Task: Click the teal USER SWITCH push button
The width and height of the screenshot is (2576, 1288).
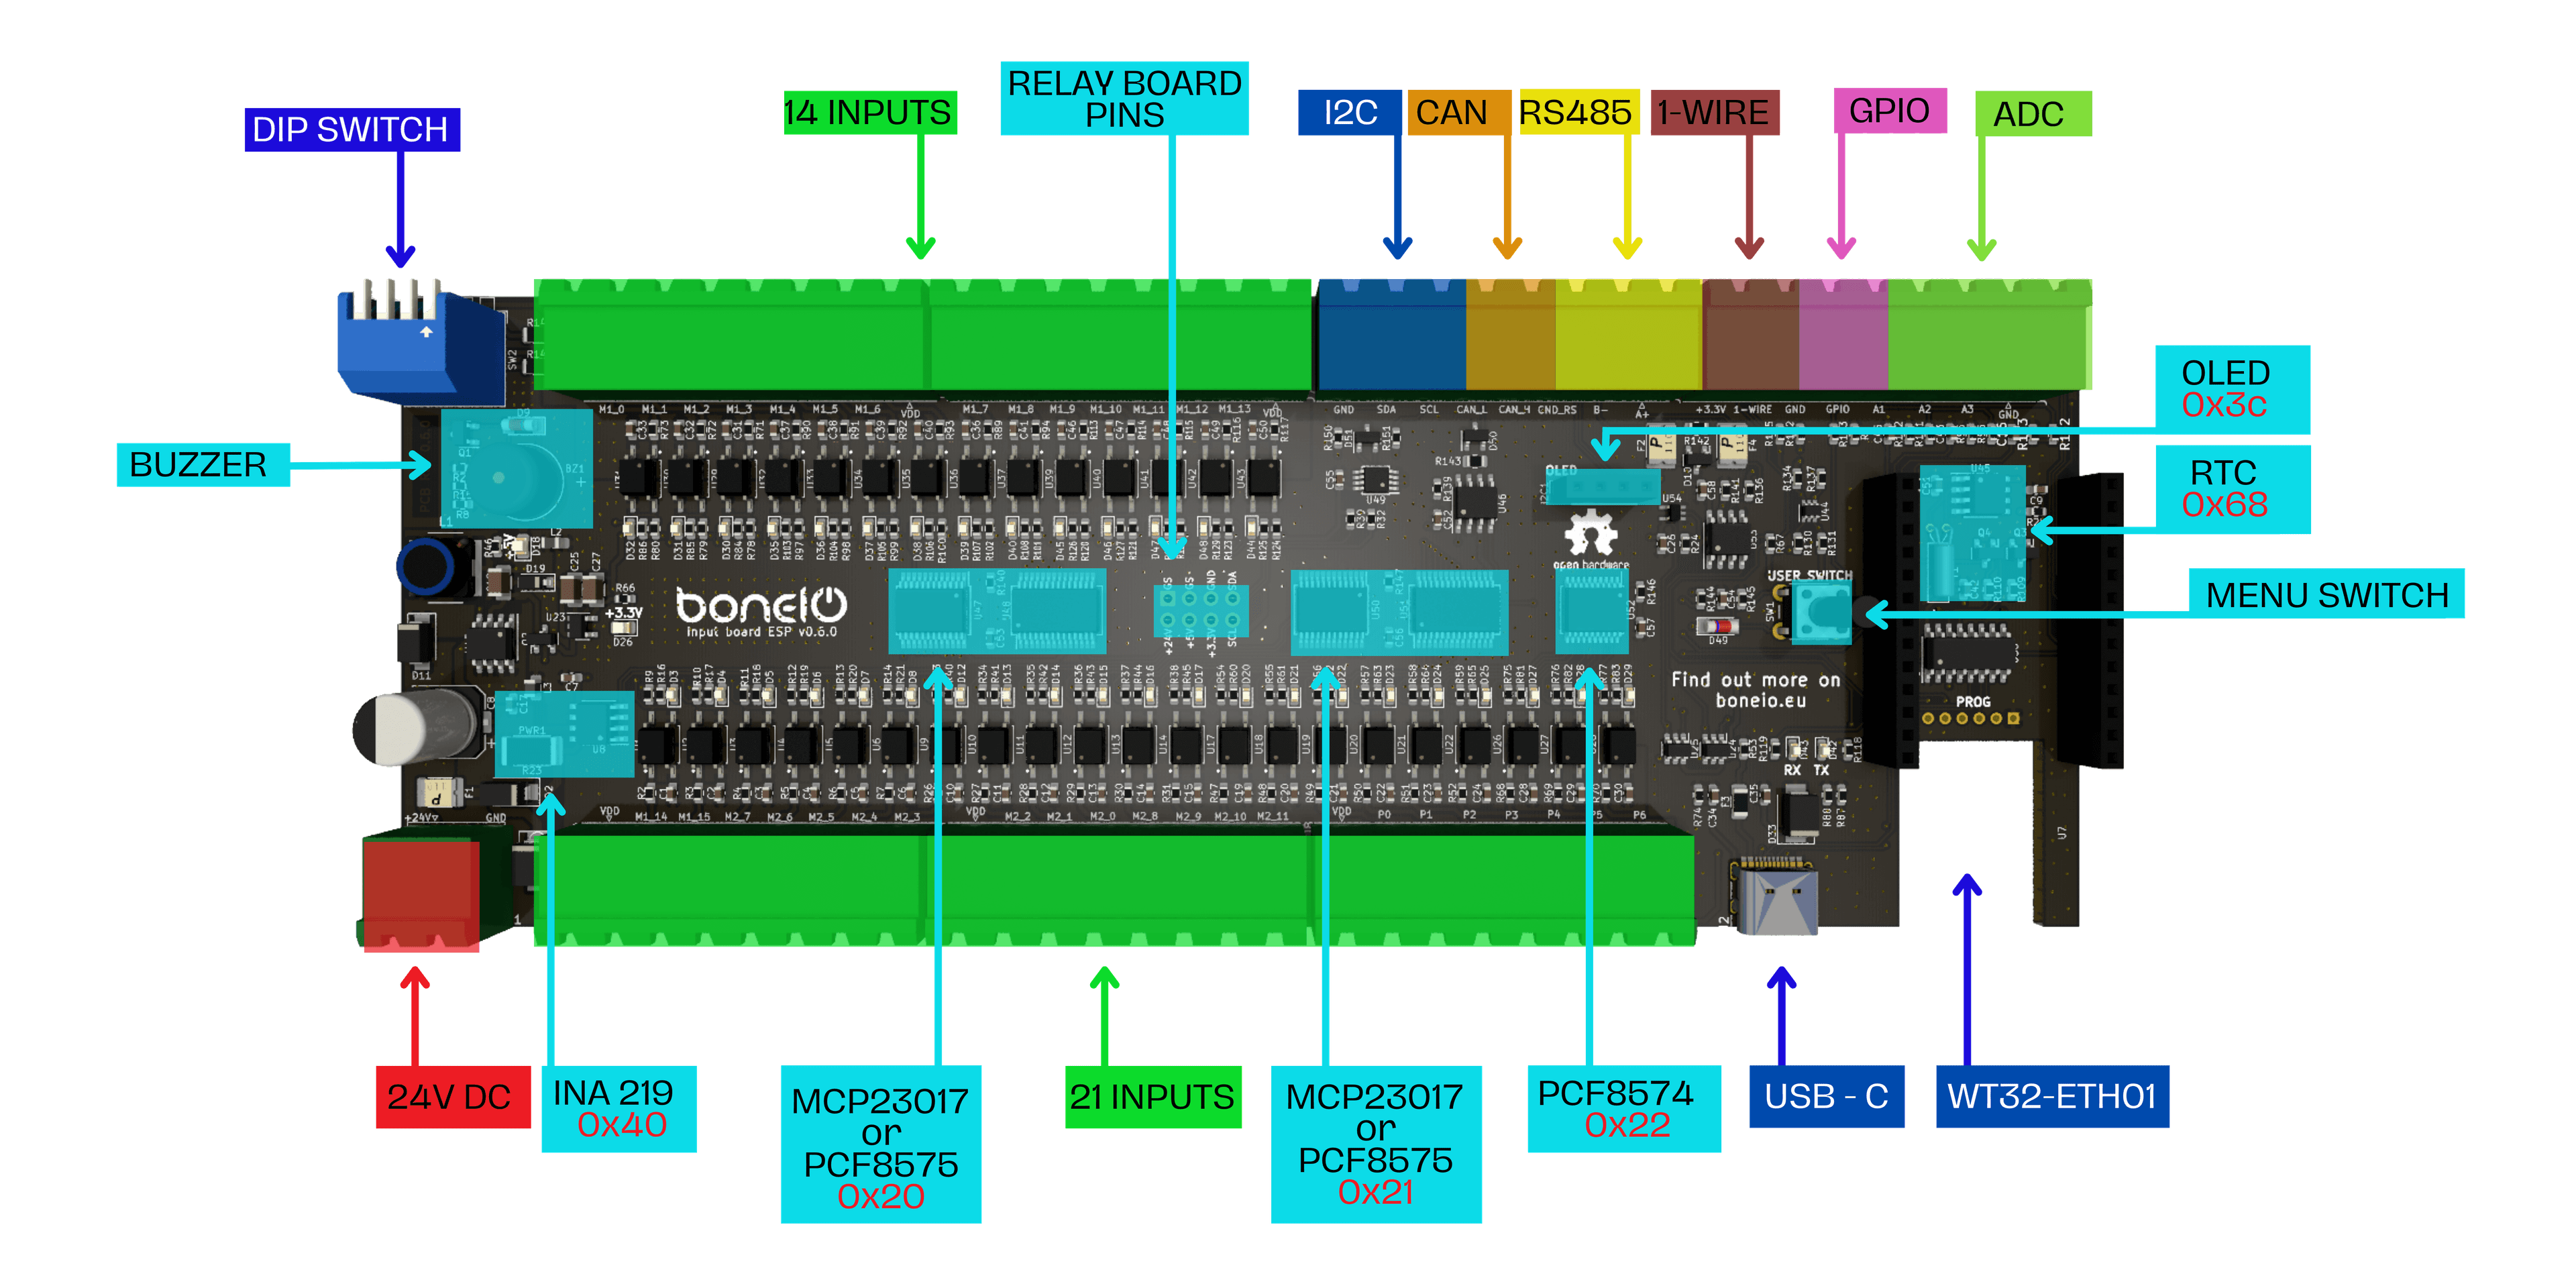Action: (1822, 612)
